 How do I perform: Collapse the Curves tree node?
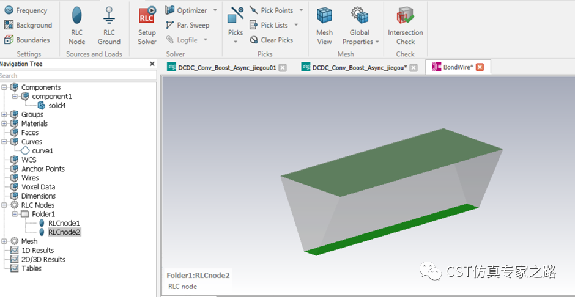click(4, 141)
